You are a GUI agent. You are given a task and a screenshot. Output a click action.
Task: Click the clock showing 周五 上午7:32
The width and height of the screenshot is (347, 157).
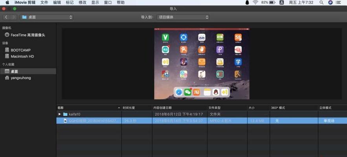click(301, 3)
